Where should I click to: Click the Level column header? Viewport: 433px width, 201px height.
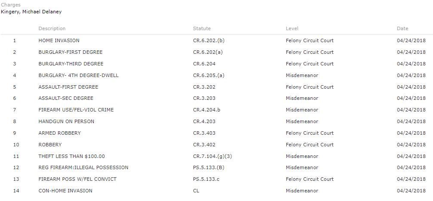pos(292,28)
